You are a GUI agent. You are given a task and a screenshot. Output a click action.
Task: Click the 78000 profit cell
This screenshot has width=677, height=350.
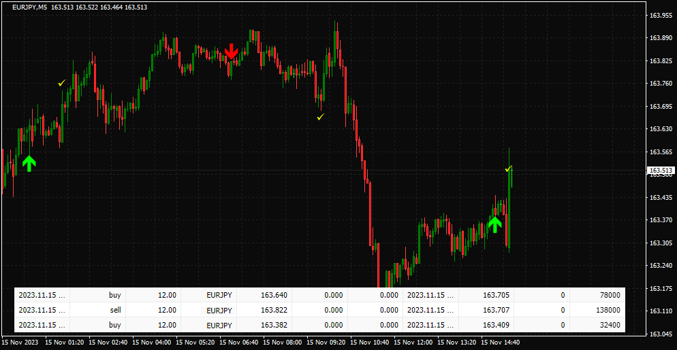(x=597, y=295)
